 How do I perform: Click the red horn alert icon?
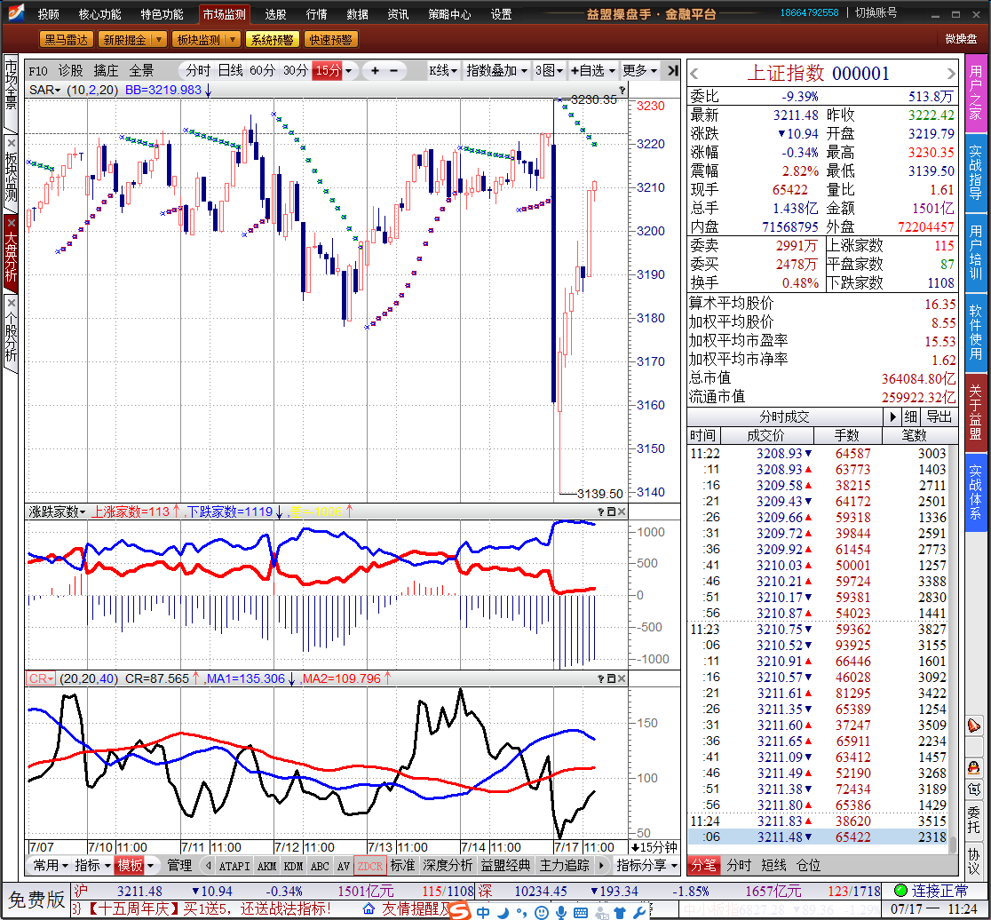coord(974,726)
